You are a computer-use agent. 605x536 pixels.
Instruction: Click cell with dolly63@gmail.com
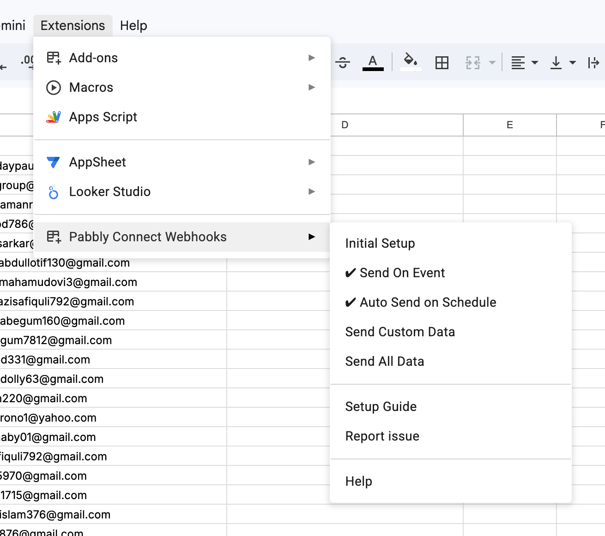pos(113,379)
